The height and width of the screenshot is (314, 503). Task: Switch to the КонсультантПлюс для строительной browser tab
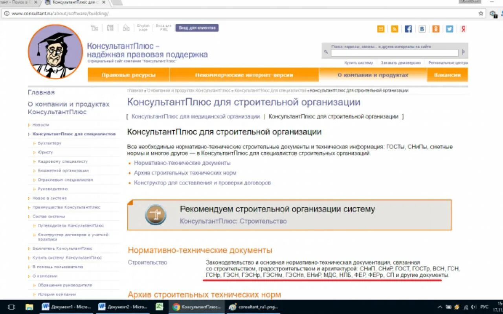pos(75,2)
